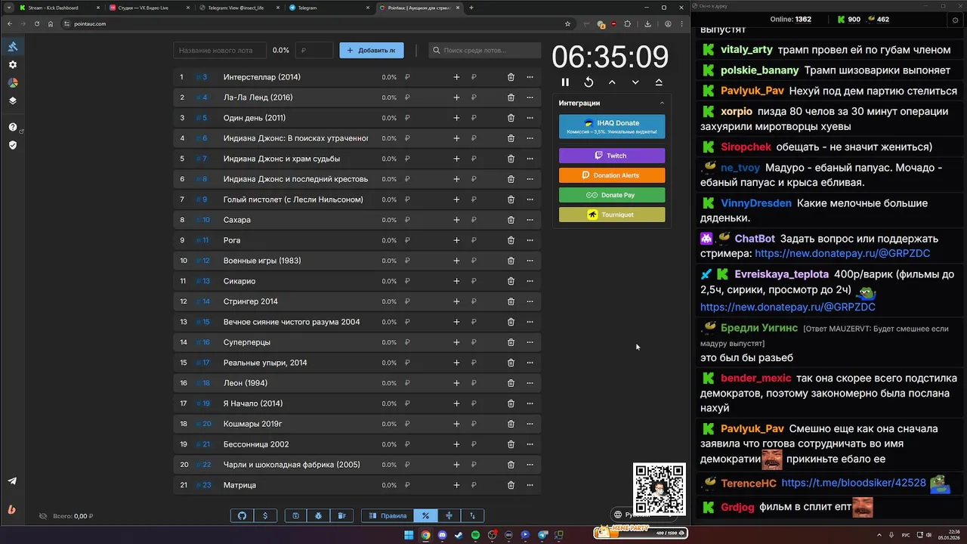This screenshot has width=967, height=544.
Task: Delete the Матрица lot
Action: coord(511,485)
